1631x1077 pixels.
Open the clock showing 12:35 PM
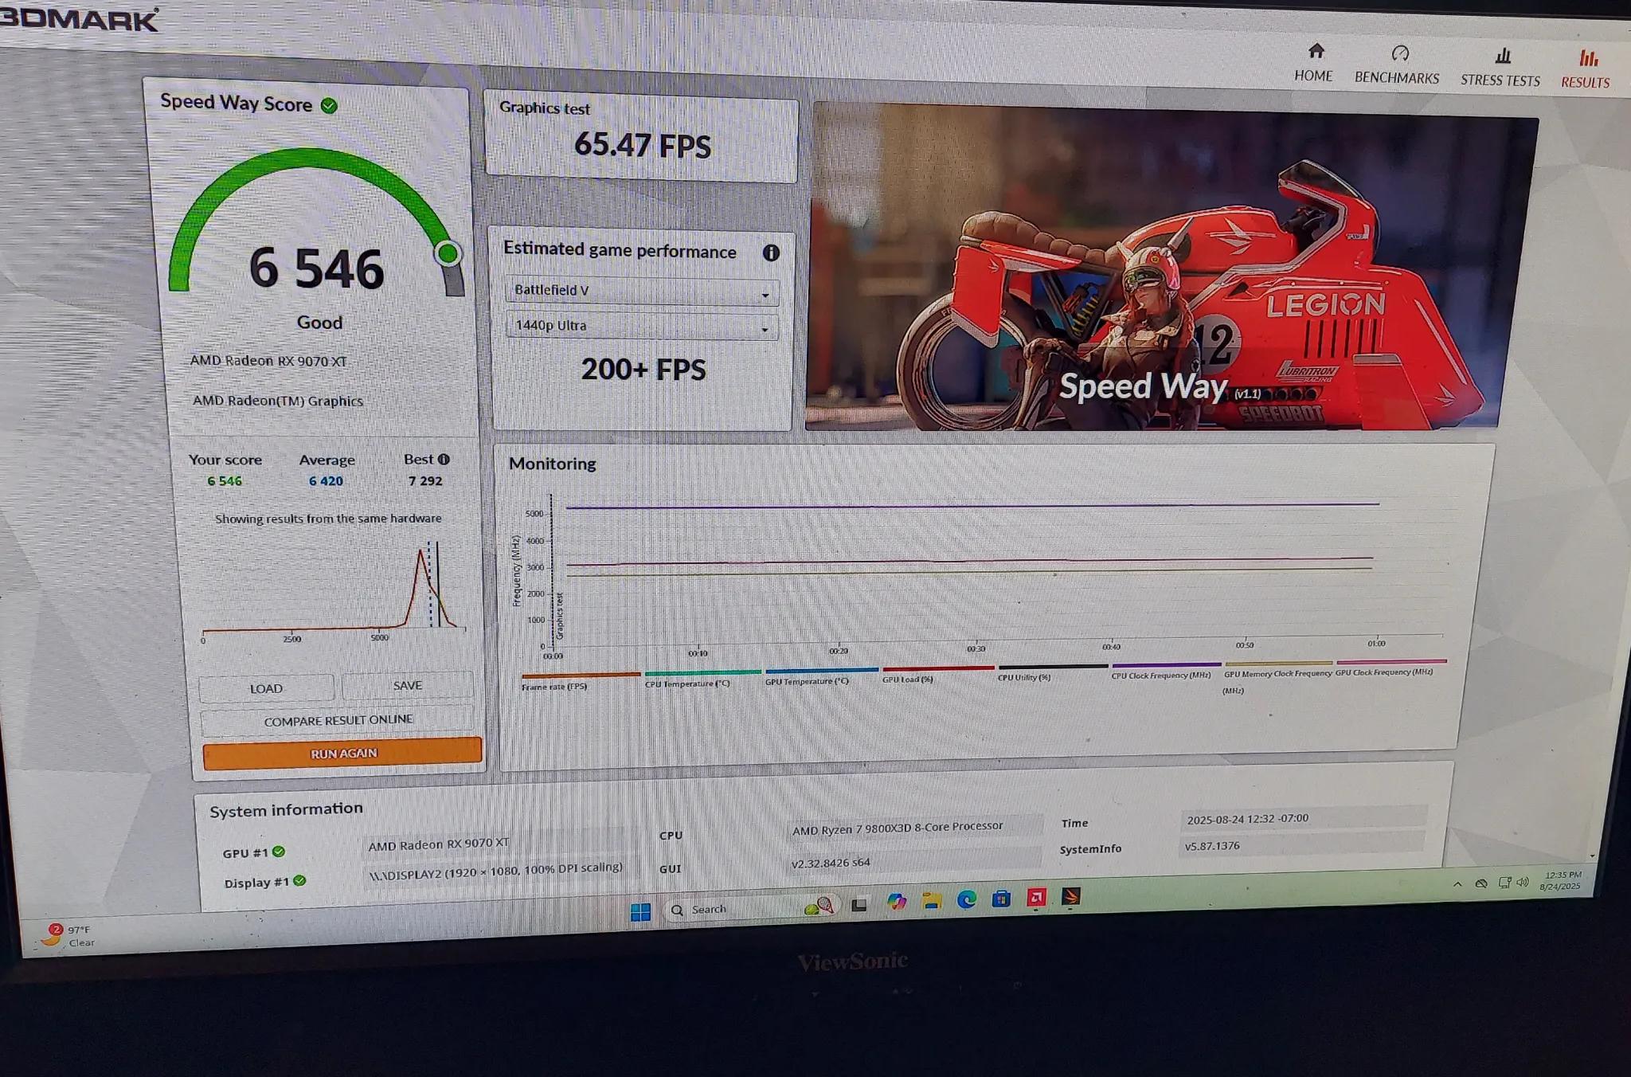(1560, 880)
